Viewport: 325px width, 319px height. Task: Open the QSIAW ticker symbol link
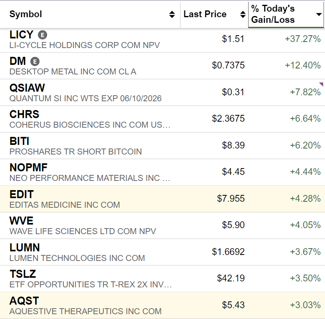(27, 88)
